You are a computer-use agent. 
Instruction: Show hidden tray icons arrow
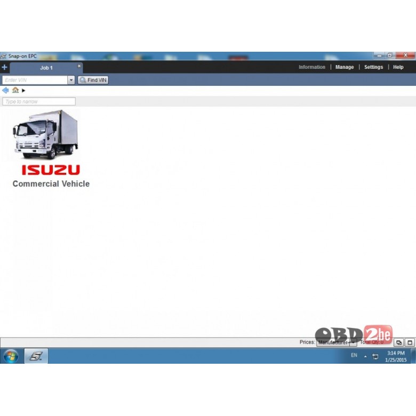365,357
